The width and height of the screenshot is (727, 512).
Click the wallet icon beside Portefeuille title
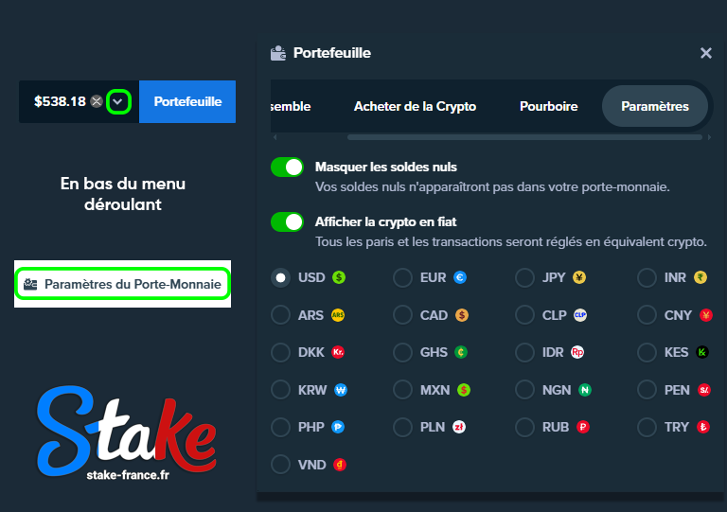pyautogui.click(x=278, y=53)
